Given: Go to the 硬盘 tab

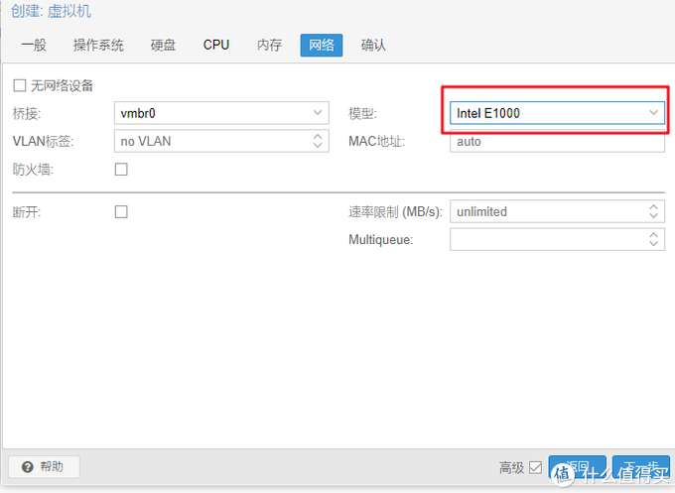Looking at the screenshot, I should [x=163, y=45].
